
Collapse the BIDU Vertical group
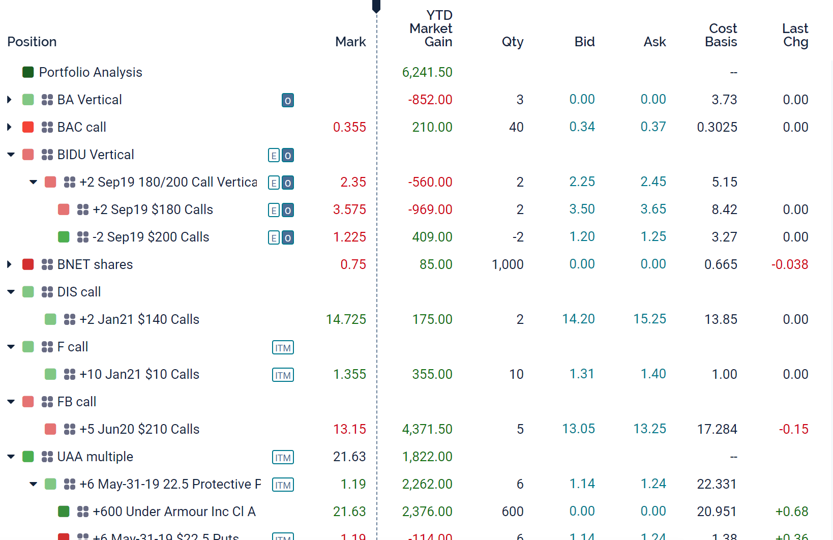(11, 155)
